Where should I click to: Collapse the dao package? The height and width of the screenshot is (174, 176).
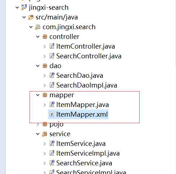click(38, 66)
